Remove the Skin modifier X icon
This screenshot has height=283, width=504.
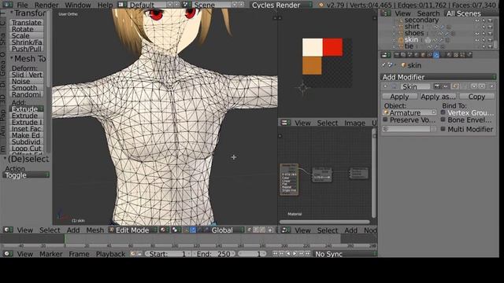click(491, 86)
